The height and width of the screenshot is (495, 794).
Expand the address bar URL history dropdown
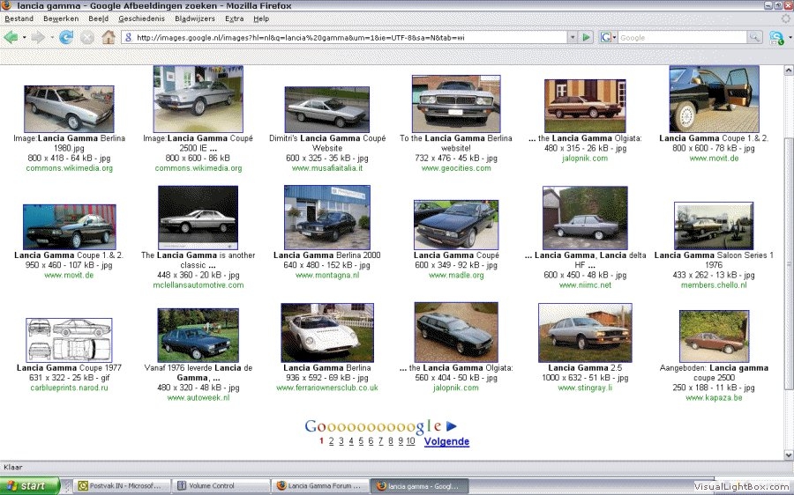(x=573, y=37)
